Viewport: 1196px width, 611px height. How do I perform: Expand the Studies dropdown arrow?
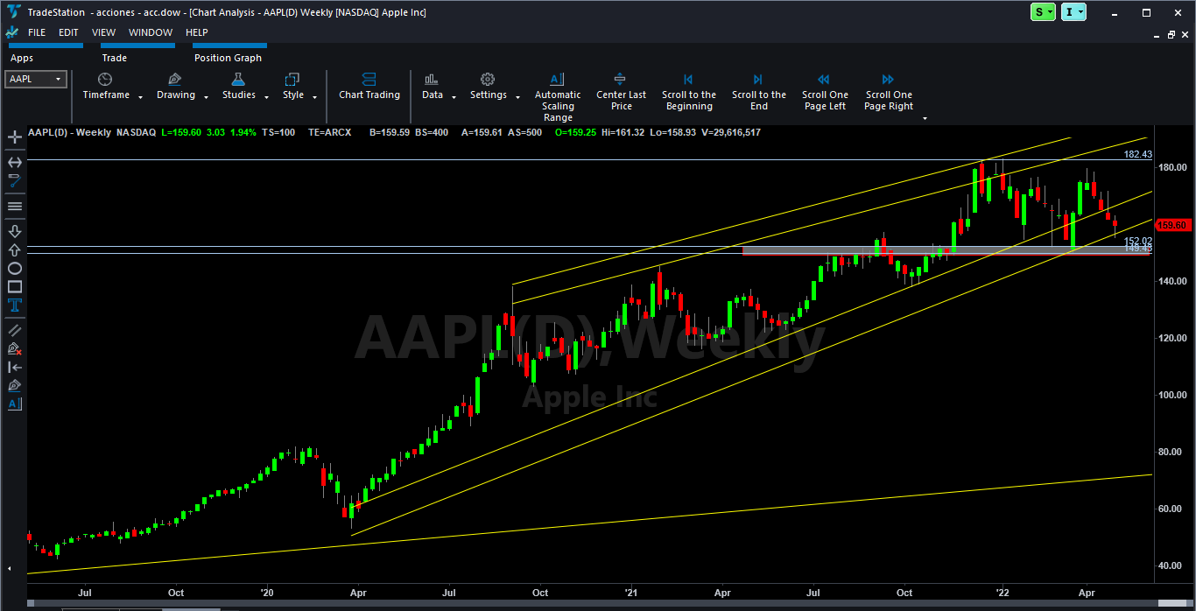click(267, 97)
